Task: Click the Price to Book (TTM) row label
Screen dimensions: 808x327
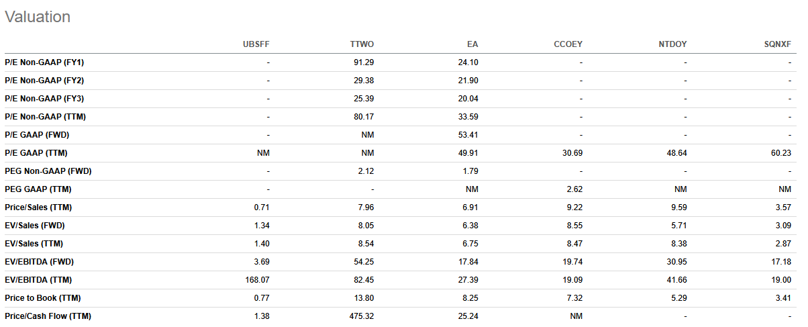Action: 43,298
